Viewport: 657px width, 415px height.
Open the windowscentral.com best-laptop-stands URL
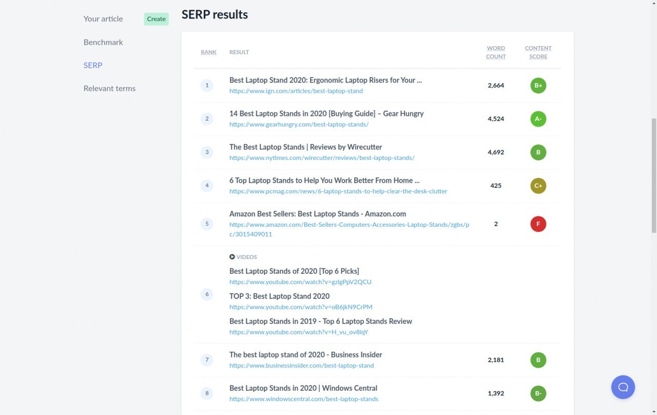tap(304, 399)
